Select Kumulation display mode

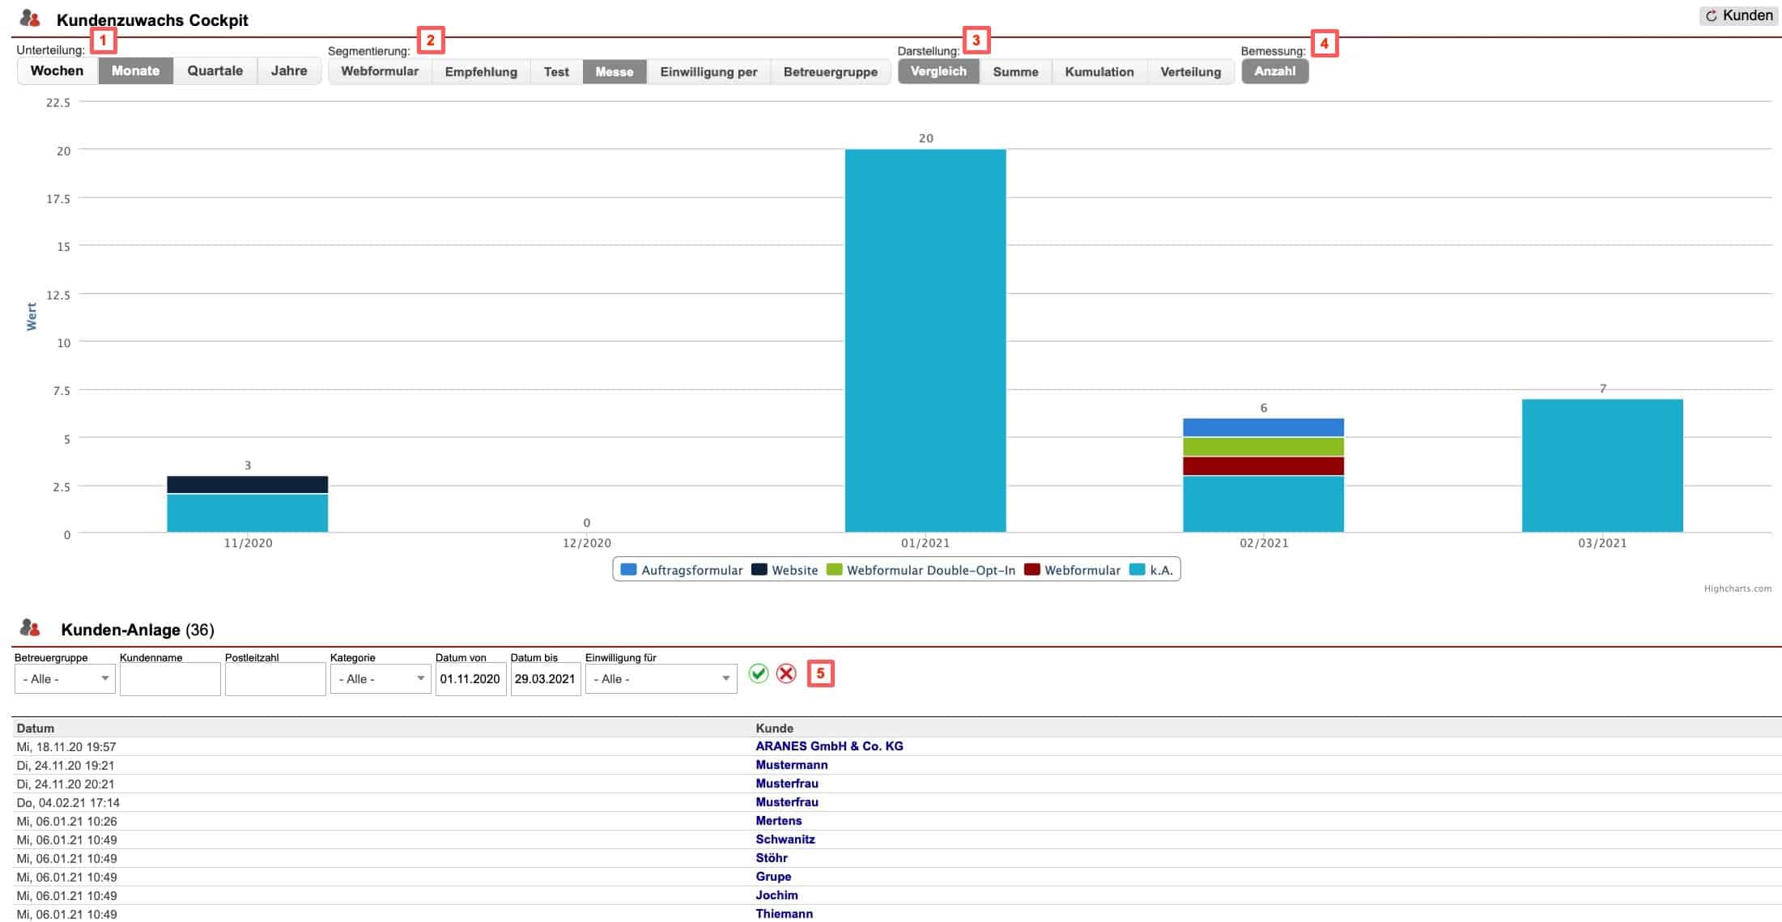pos(1099,71)
